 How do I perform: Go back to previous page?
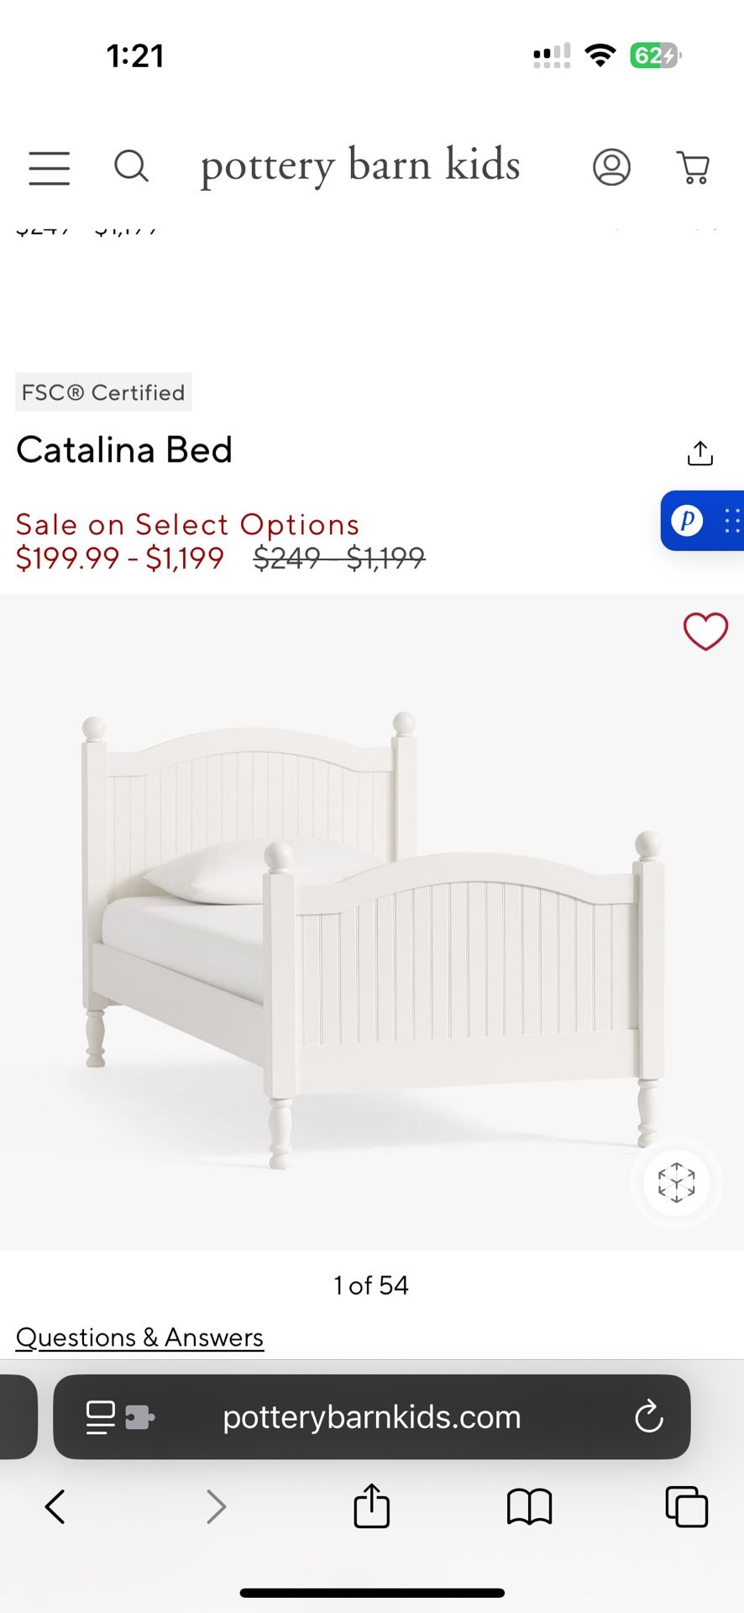[55, 1507]
